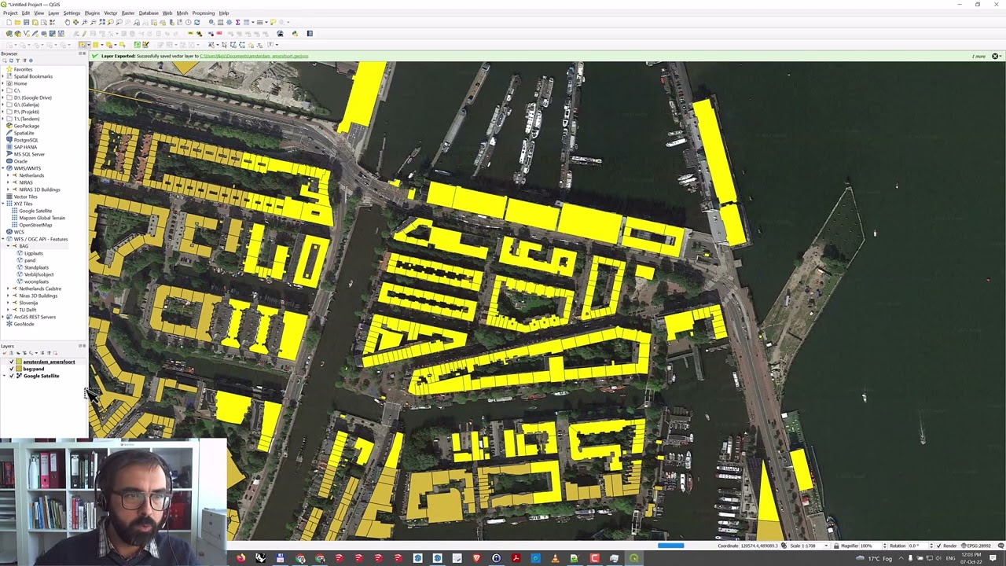Click the Layout Manager icon

[x=44, y=22]
